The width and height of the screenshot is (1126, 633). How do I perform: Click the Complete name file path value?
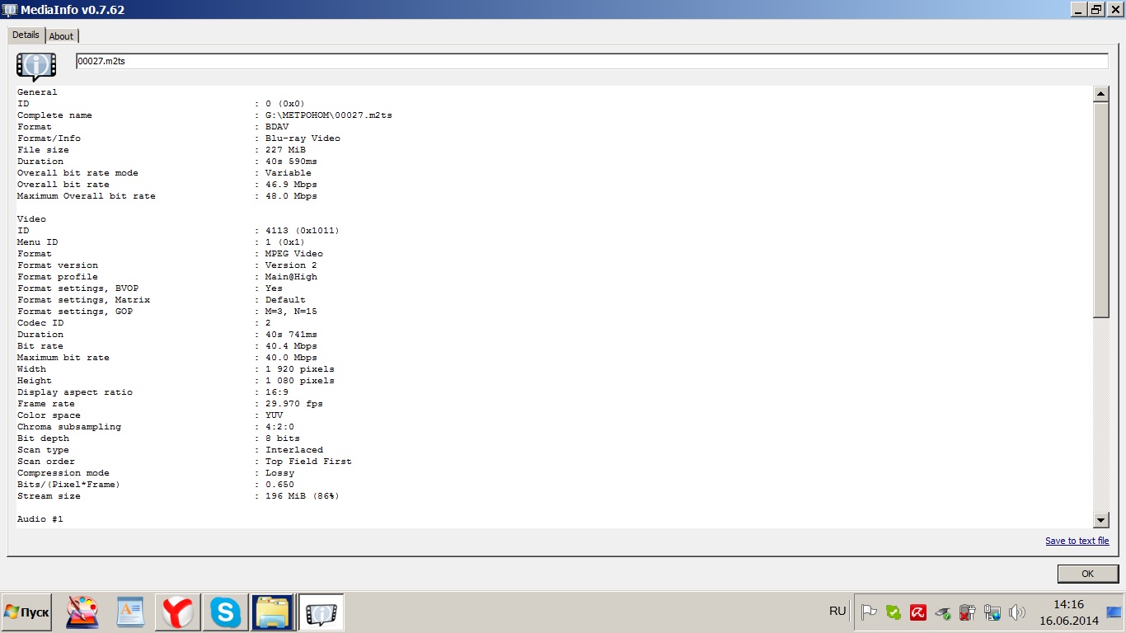329,115
